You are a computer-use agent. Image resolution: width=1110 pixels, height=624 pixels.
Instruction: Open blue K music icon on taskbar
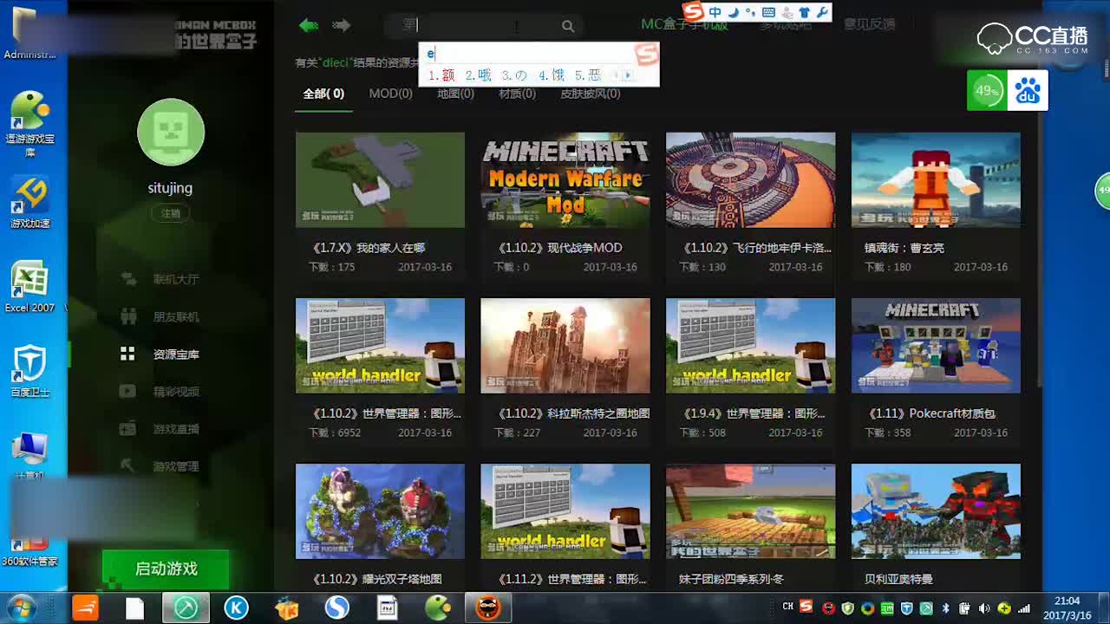pos(236,608)
